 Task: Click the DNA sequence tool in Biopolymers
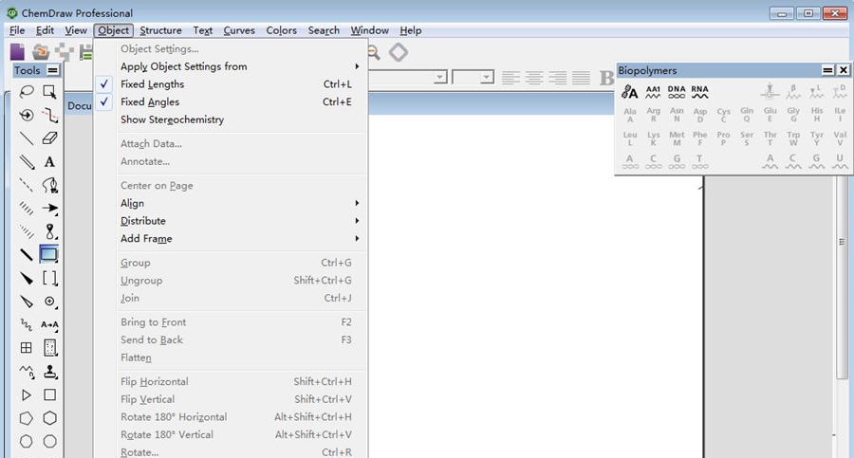tap(677, 92)
